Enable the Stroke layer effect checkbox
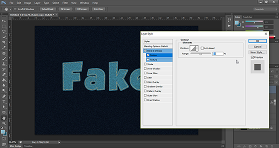Image resolution: width=279 pixels, height=148 pixels. tap(146, 64)
